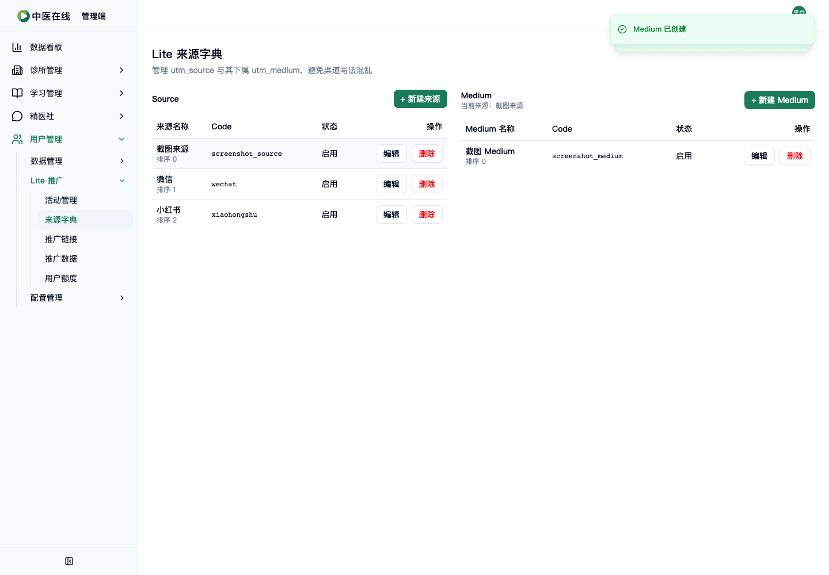Viewport: 829px width, 575px height.
Task: Click 启用 status in 截图 Medium row
Action: tap(684, 156)
